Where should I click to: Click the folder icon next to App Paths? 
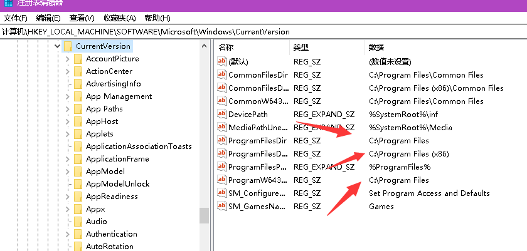(x=78, y=109)
